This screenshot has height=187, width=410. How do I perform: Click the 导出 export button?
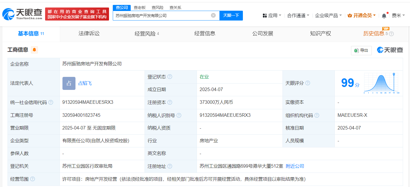361,50
